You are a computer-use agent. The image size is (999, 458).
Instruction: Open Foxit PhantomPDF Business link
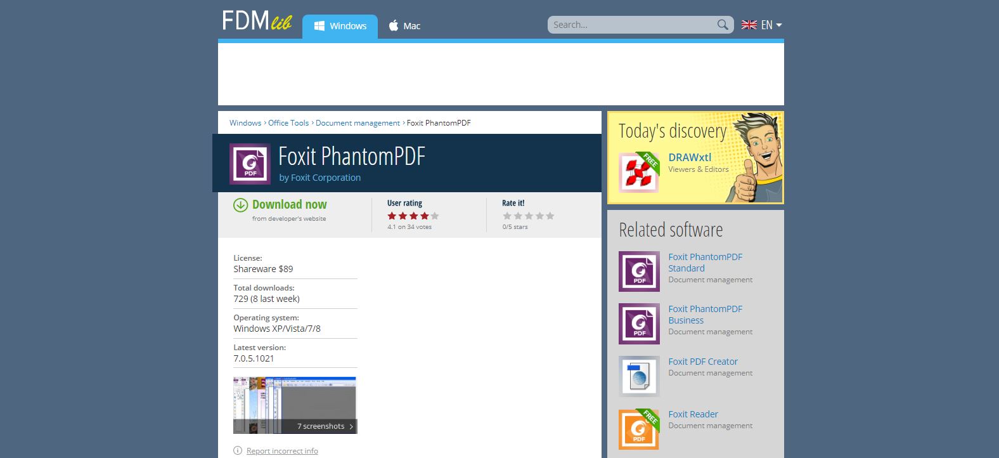tap(705, 315)
